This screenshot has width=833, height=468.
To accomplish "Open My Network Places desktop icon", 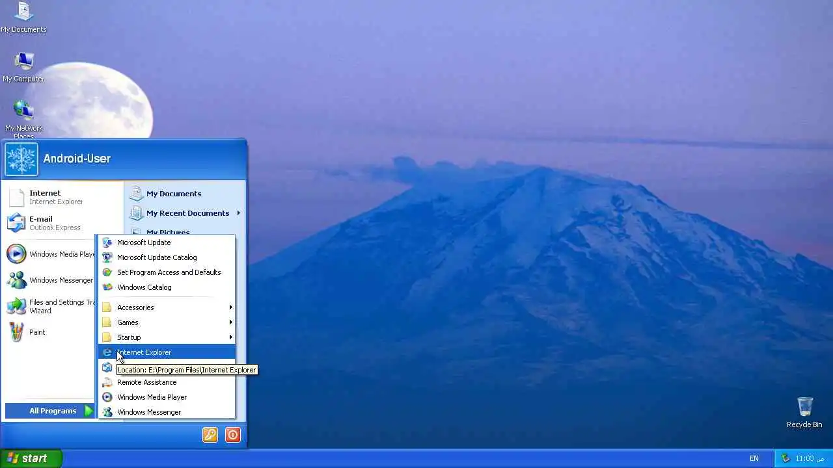I will click(23, 119).
